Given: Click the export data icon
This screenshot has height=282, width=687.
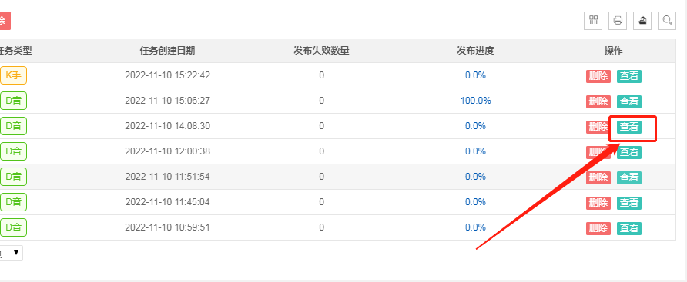Looking at the screenshot, I should (642, 21).
